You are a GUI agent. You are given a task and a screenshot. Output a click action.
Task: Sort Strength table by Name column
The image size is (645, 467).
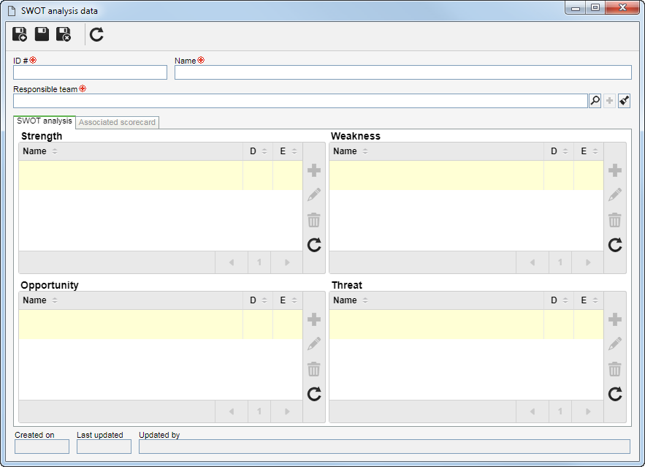131,151
